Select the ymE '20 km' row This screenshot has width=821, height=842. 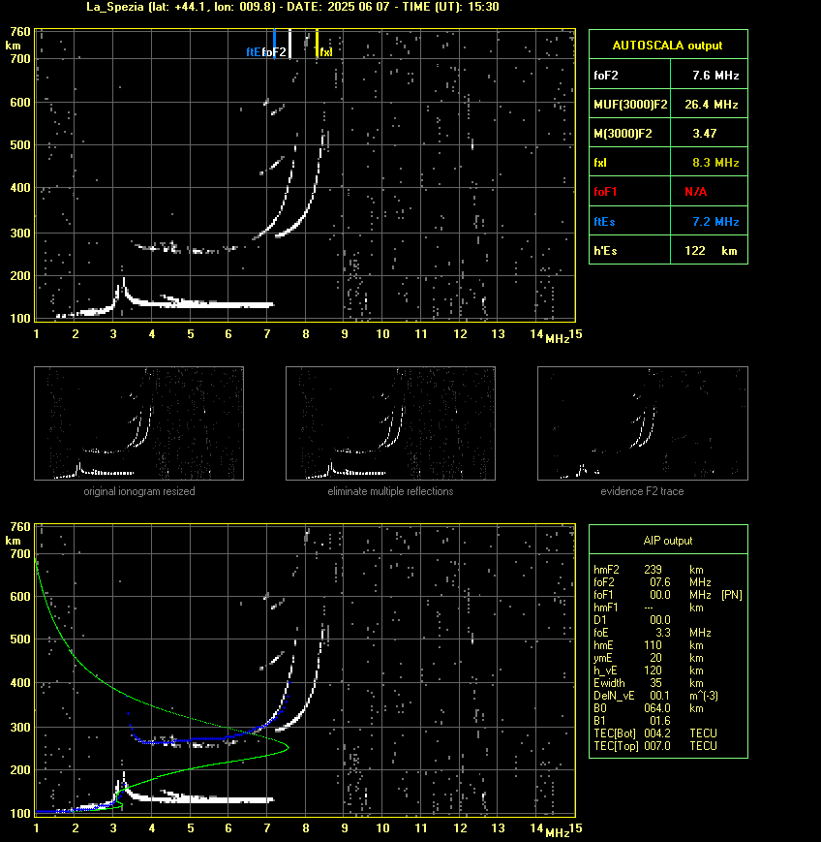coord(649,658)
